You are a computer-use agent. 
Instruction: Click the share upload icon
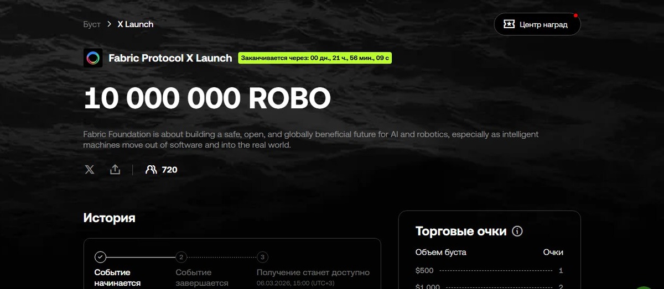tap(115, 169)
